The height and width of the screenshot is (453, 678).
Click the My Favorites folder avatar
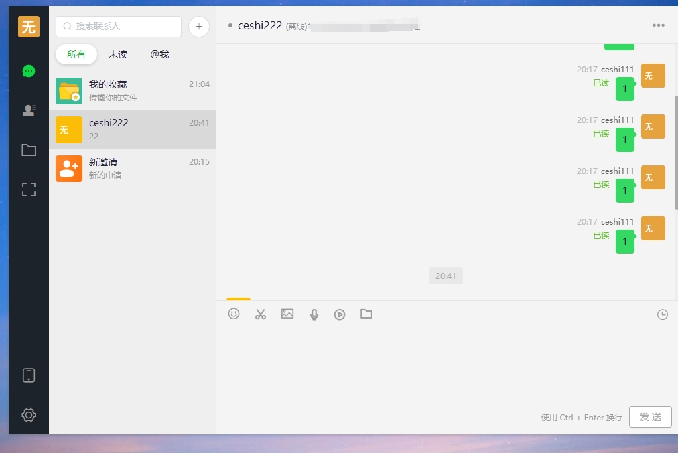tap(69, 91)
